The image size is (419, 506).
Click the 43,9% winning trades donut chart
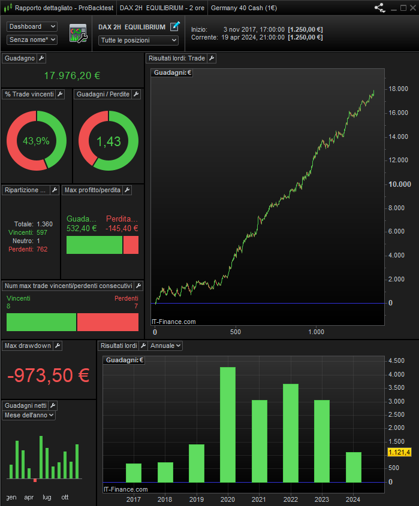[37, 141]
